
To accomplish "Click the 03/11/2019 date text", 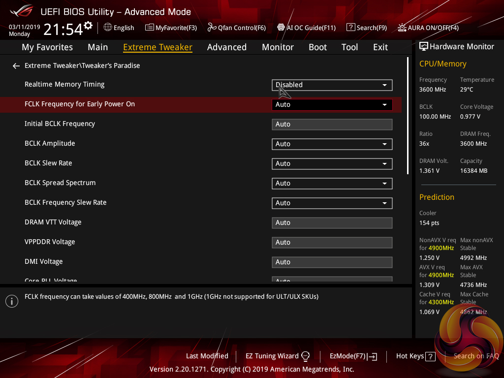I will pyautogui.click(x=25, y=27).
